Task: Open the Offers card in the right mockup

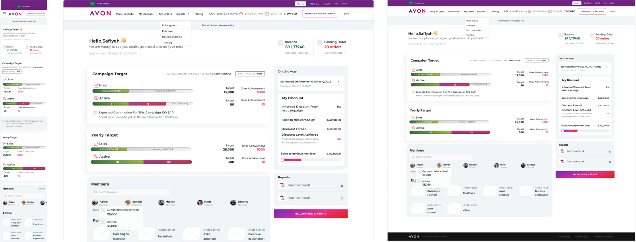Action: (462, 208)
